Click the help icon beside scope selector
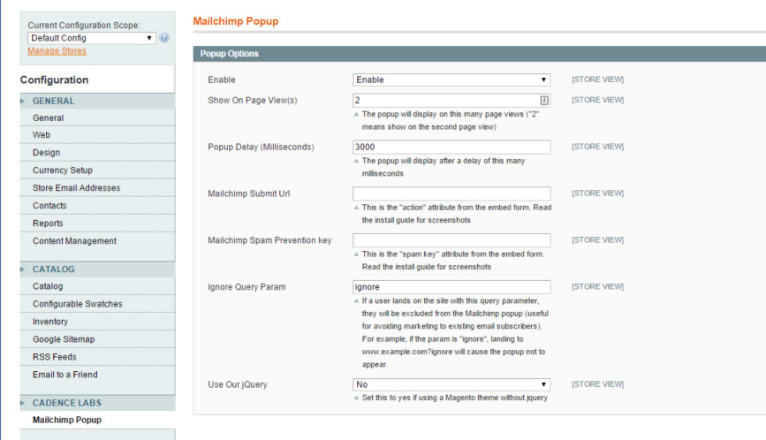The image size is (766, 440). point(164,38)
